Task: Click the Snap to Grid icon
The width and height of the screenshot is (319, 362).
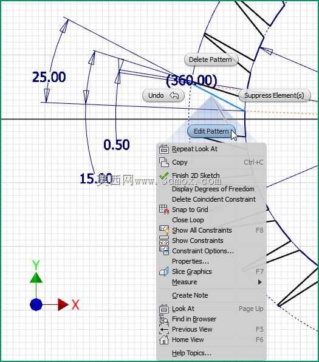Action: point(164,210)
